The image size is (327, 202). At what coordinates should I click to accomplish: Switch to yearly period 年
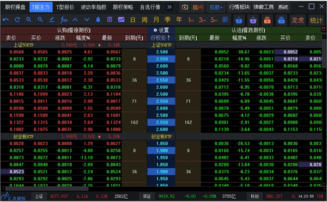179,20
